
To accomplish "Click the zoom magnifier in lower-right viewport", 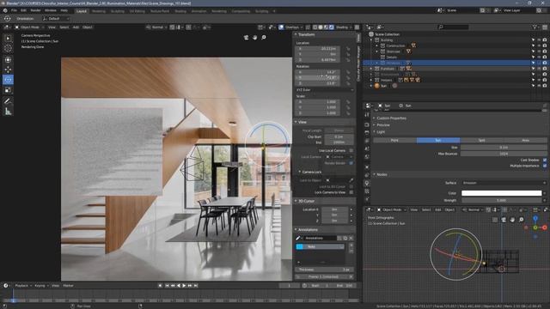I will [x=522, y=220].
